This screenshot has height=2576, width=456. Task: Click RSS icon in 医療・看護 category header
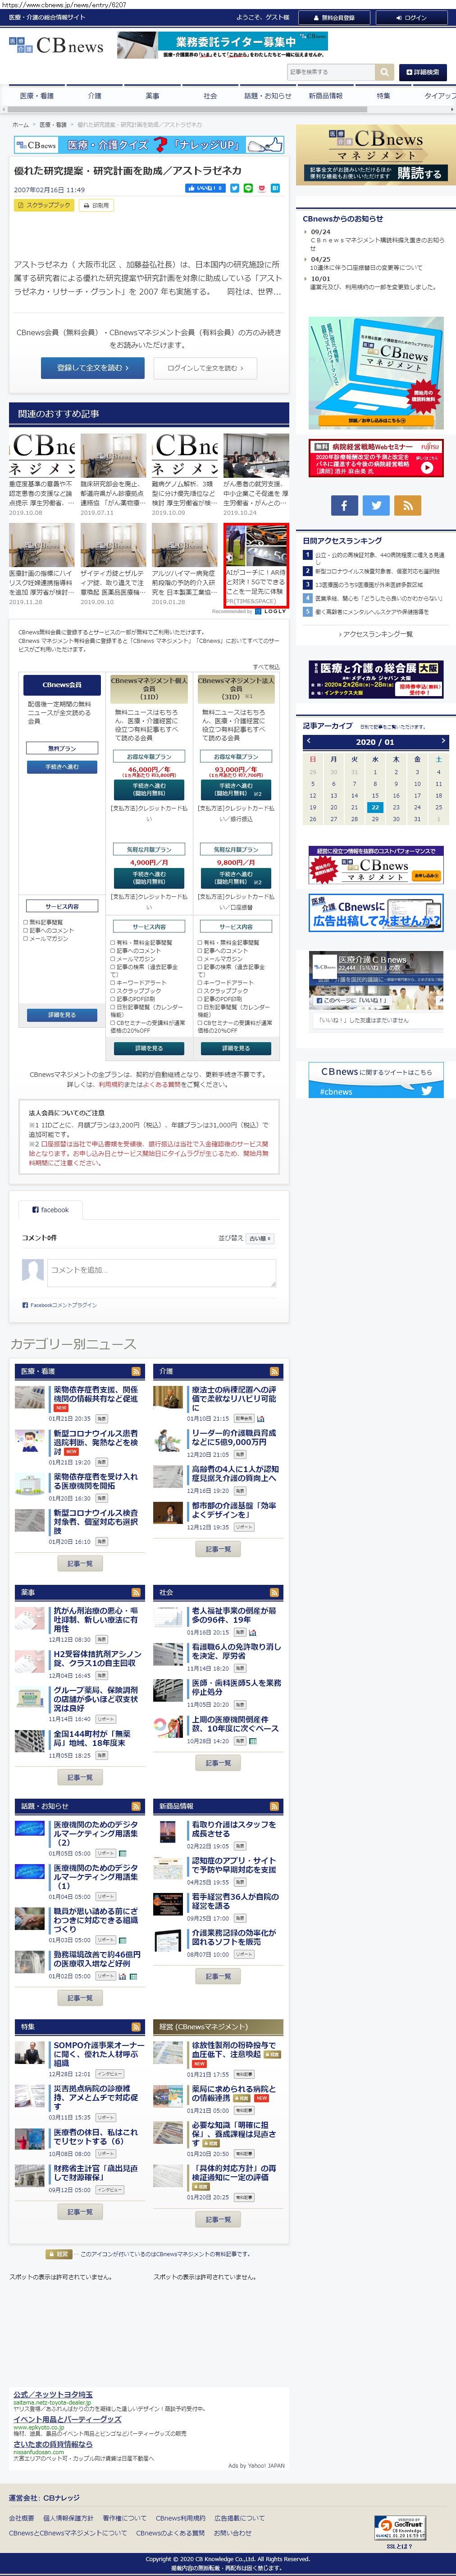coord(136,1371)
